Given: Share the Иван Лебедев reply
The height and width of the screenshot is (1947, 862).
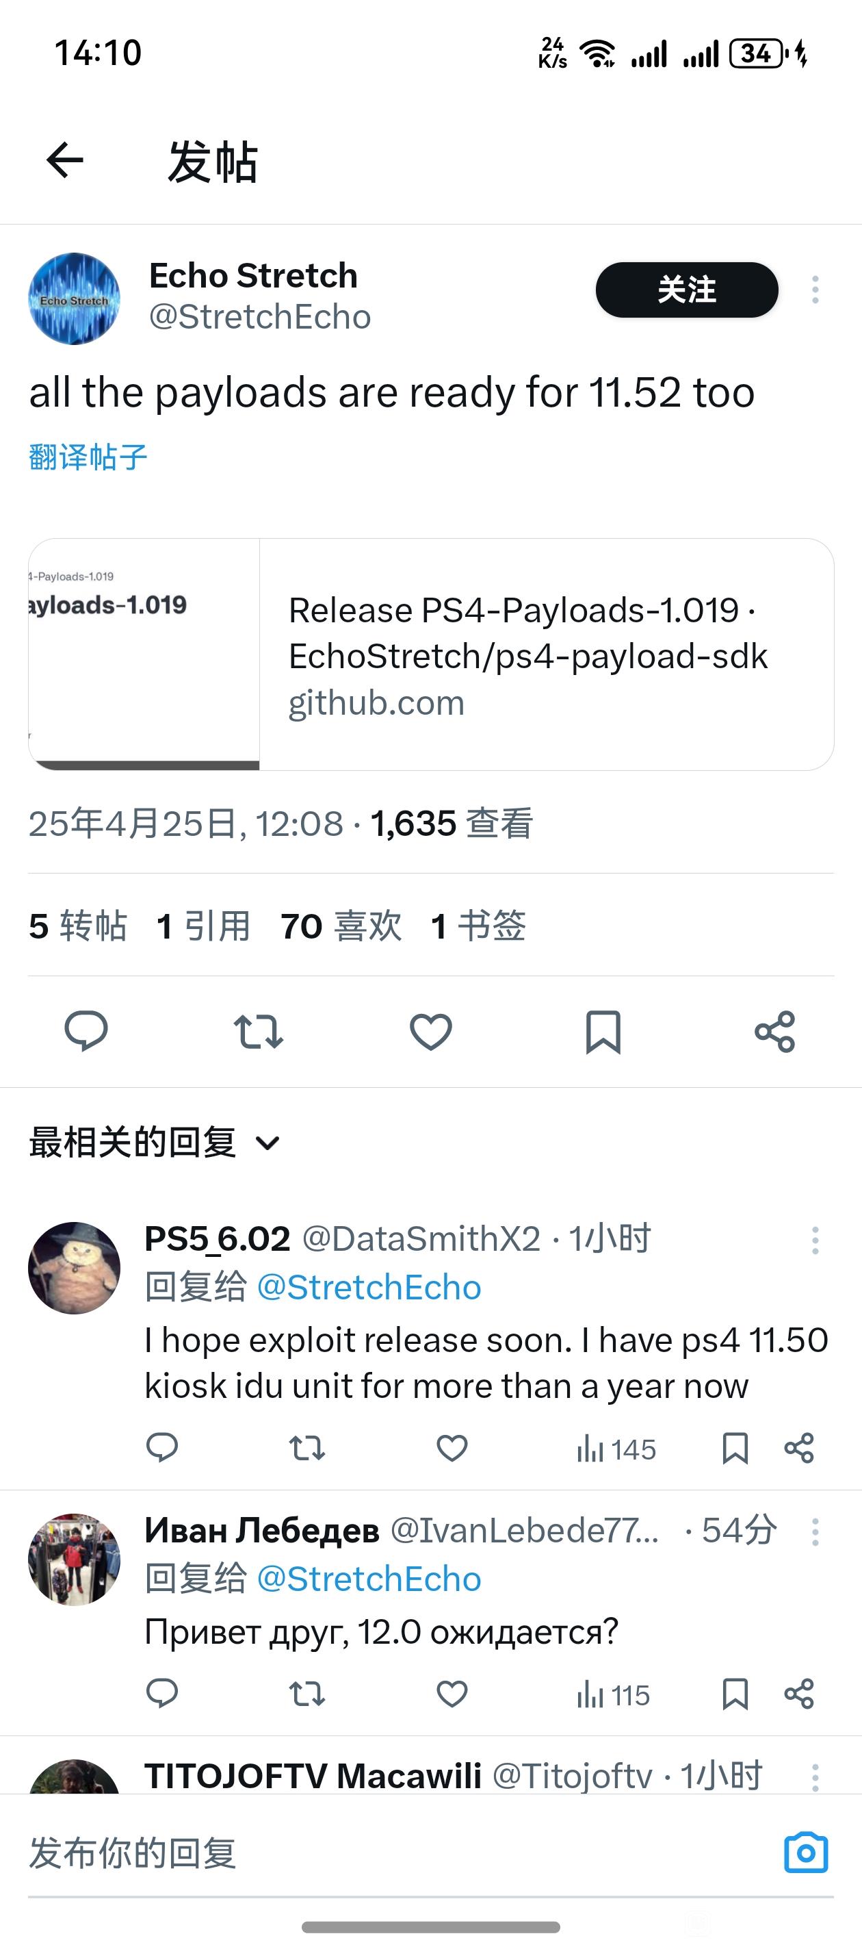Looking at the screenshot, I should pos(798,1693).
